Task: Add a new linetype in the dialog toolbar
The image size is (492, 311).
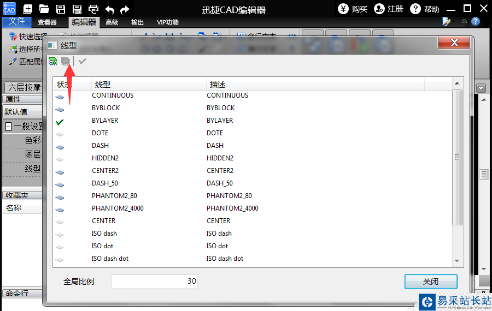Action: [52, 61]
